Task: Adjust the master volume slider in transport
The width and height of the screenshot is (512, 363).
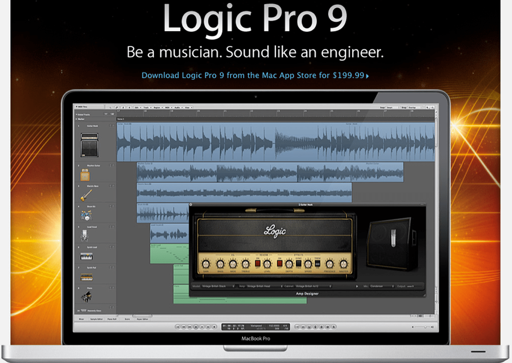Action: click(423, 327)
